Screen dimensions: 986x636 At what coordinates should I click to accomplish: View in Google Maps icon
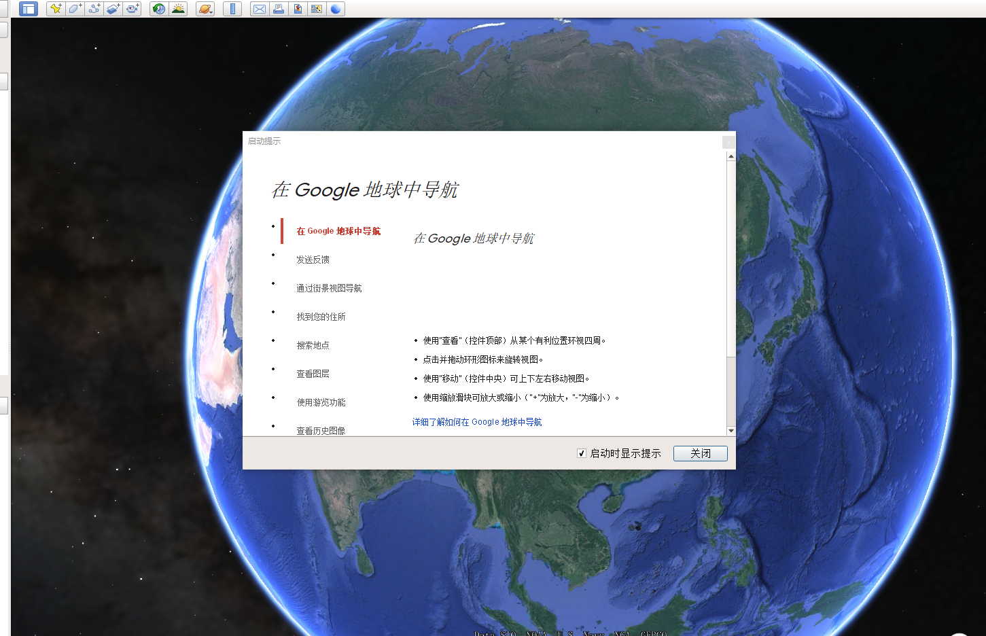coord(317,9)
